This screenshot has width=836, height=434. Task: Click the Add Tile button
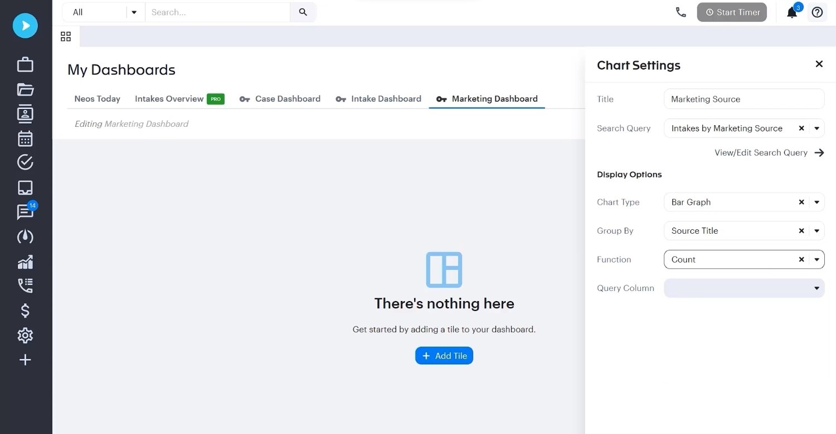pyautogui.click(x=444, y=356)
